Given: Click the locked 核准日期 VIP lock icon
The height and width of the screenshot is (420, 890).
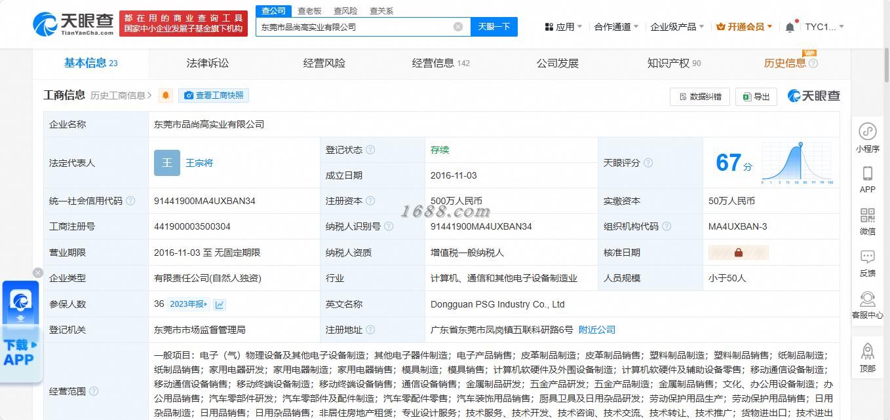Looking at the screenshot, I should click(739, 253).
